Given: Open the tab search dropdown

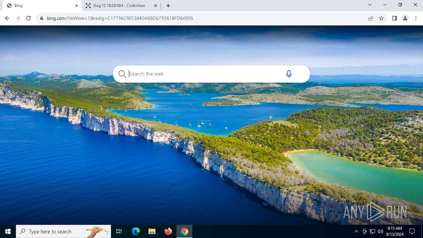Looking at the screenshot, I should pos(370,5).
